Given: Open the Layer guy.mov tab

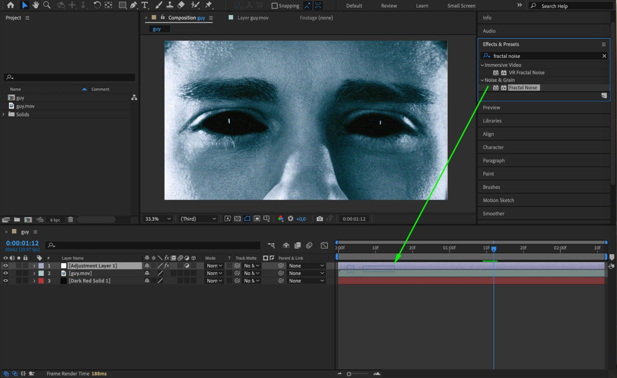Looking at the screenshot, I should 252,18.
